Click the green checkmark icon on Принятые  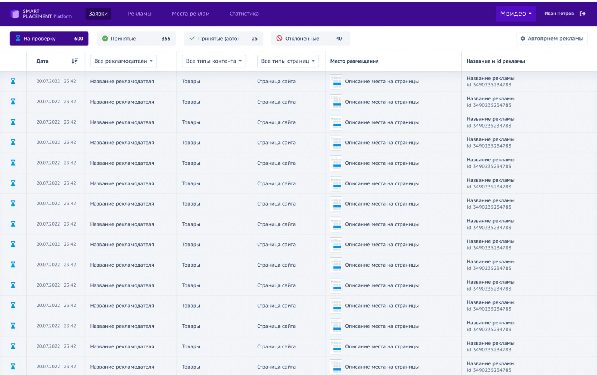tap(105, 39)
